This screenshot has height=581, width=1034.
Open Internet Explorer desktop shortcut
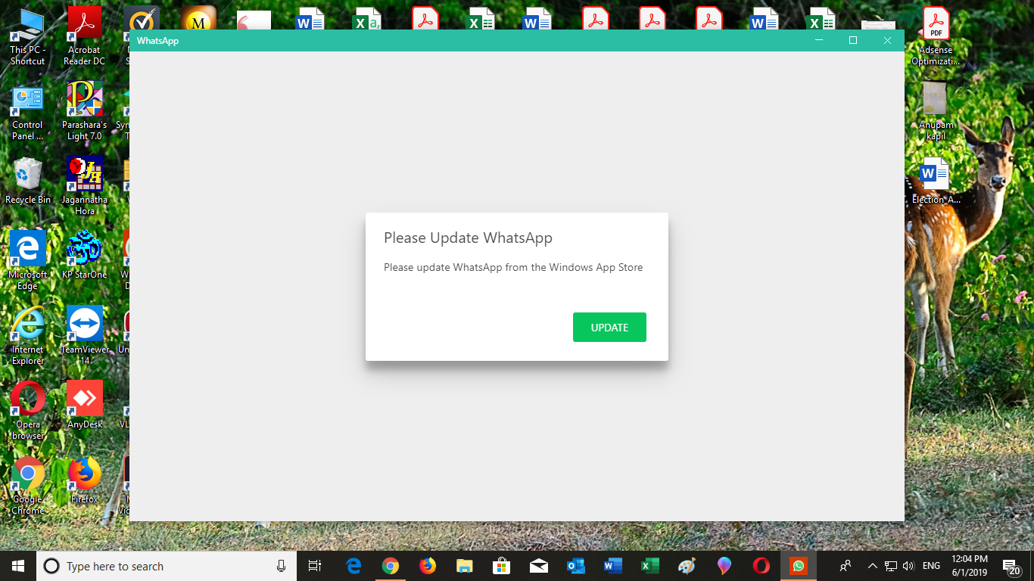tap(28, 335)
